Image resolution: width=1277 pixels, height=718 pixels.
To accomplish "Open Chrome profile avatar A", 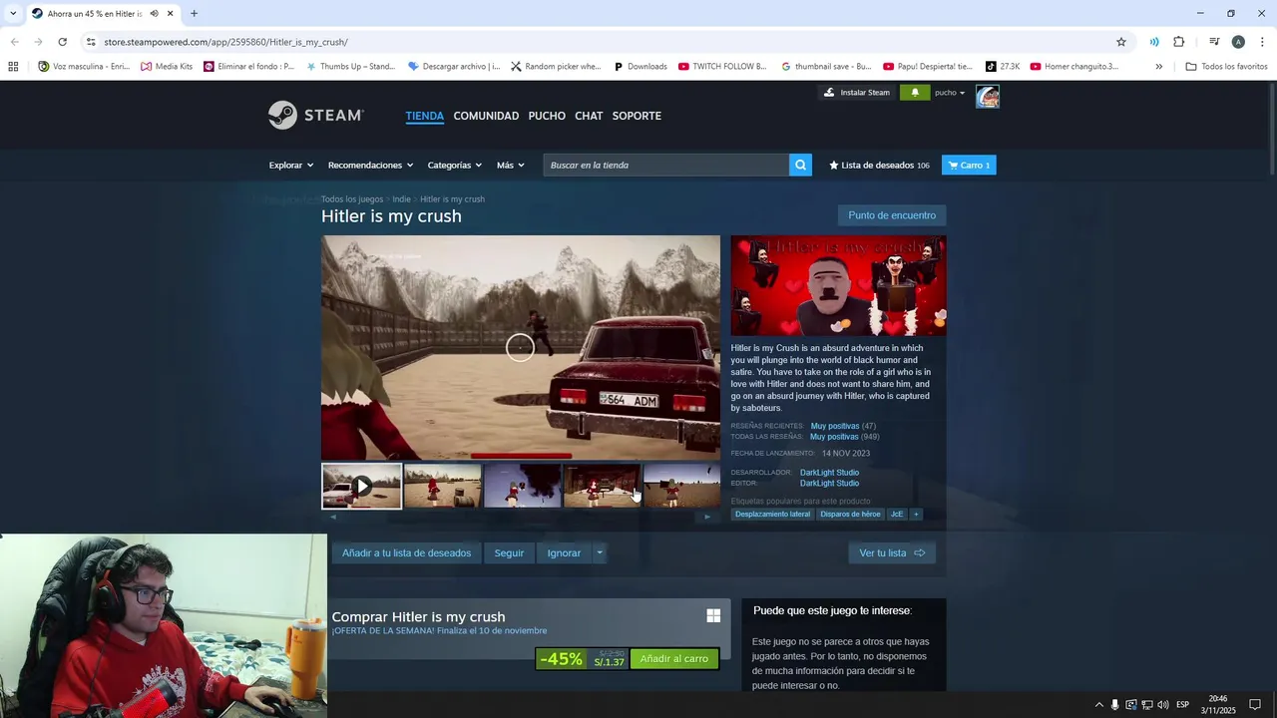I will pyautogui.click(x=1238, y=42).
